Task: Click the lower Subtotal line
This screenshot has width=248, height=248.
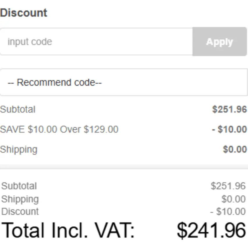Action: 19,186
